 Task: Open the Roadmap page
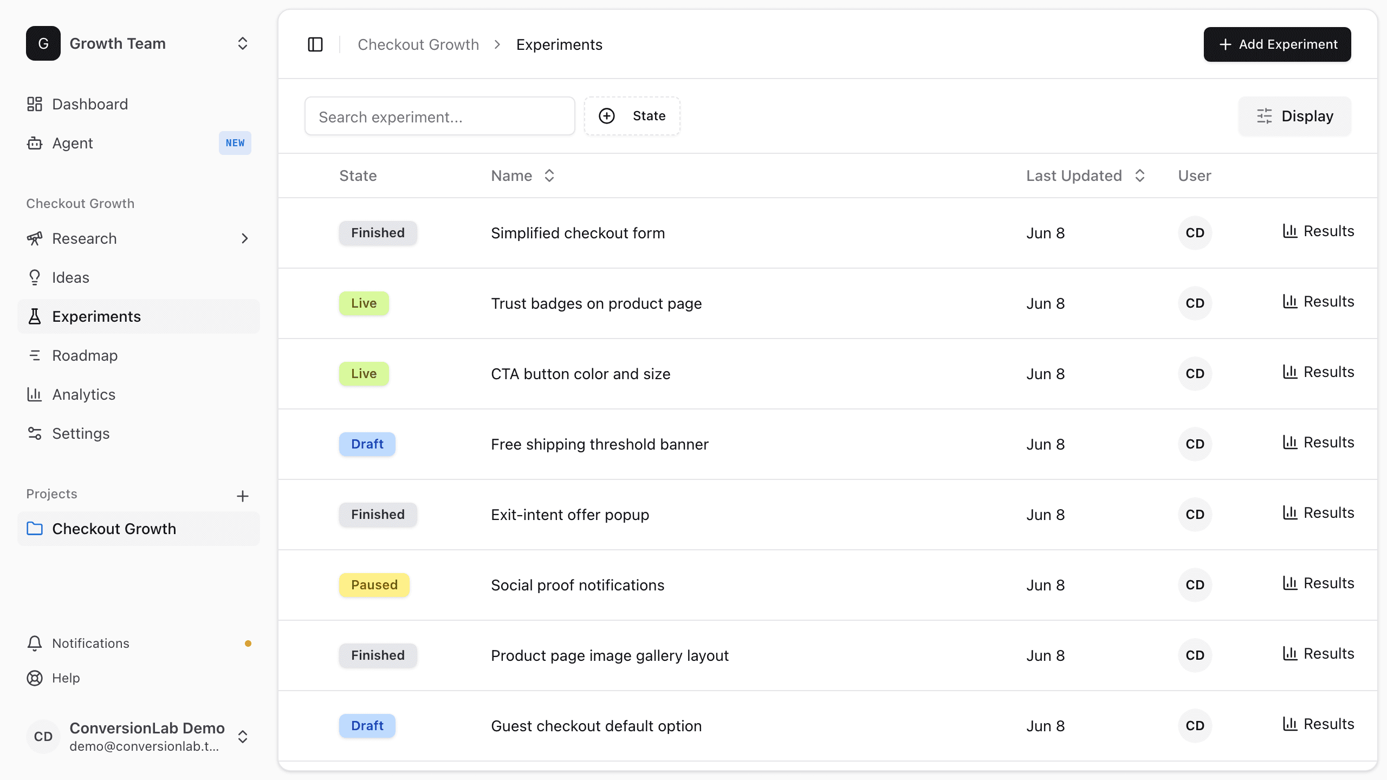(x=139, y=355)
